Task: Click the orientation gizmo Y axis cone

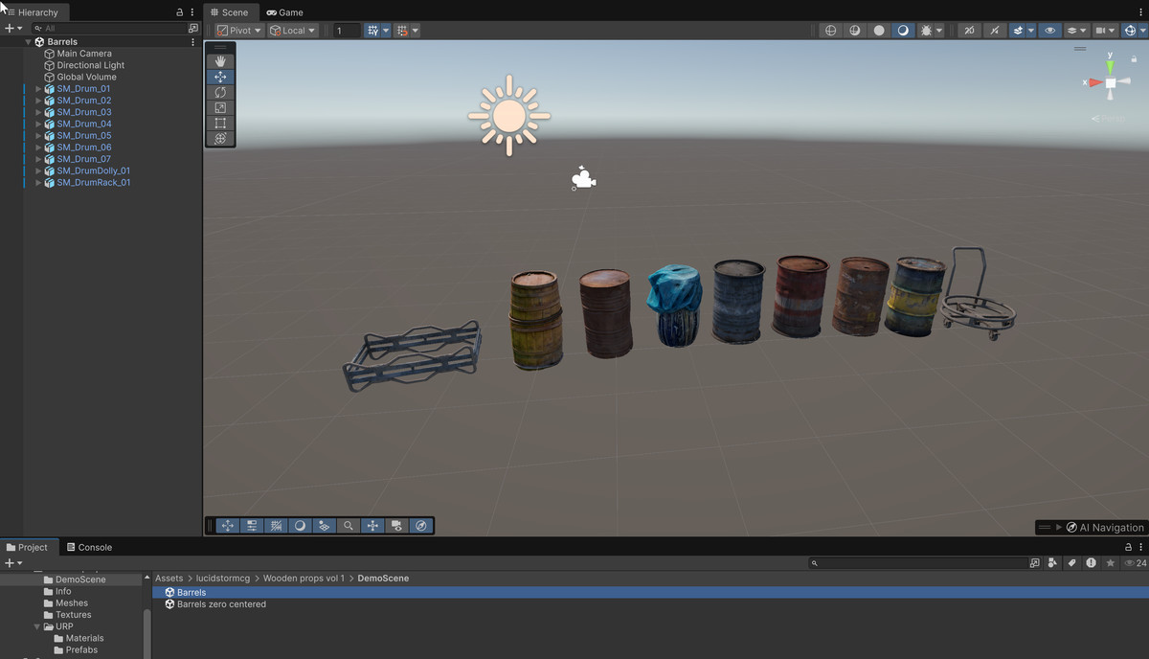Action: pyautogui.click(x=1110, y=67)
